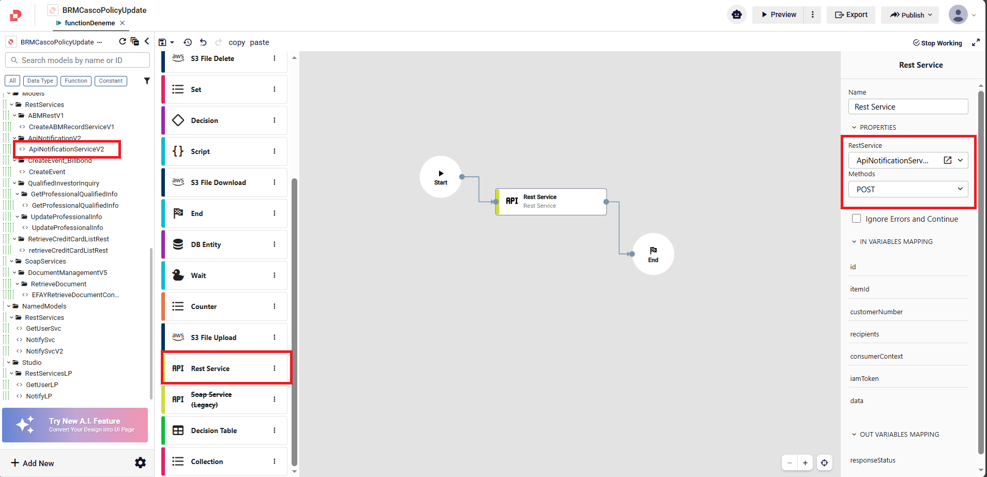Click the undo arrow
Screen dimensions: 987x477
tap(203, 42)
